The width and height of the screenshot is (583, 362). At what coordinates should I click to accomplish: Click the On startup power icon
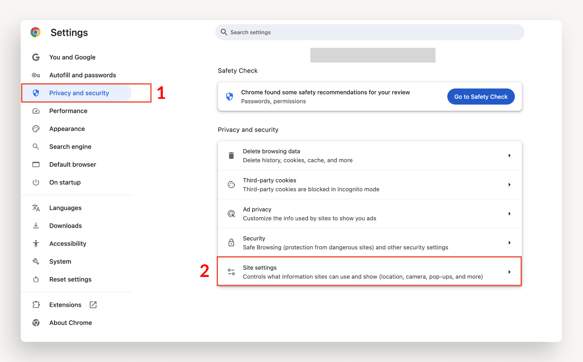tap(36, 182)
